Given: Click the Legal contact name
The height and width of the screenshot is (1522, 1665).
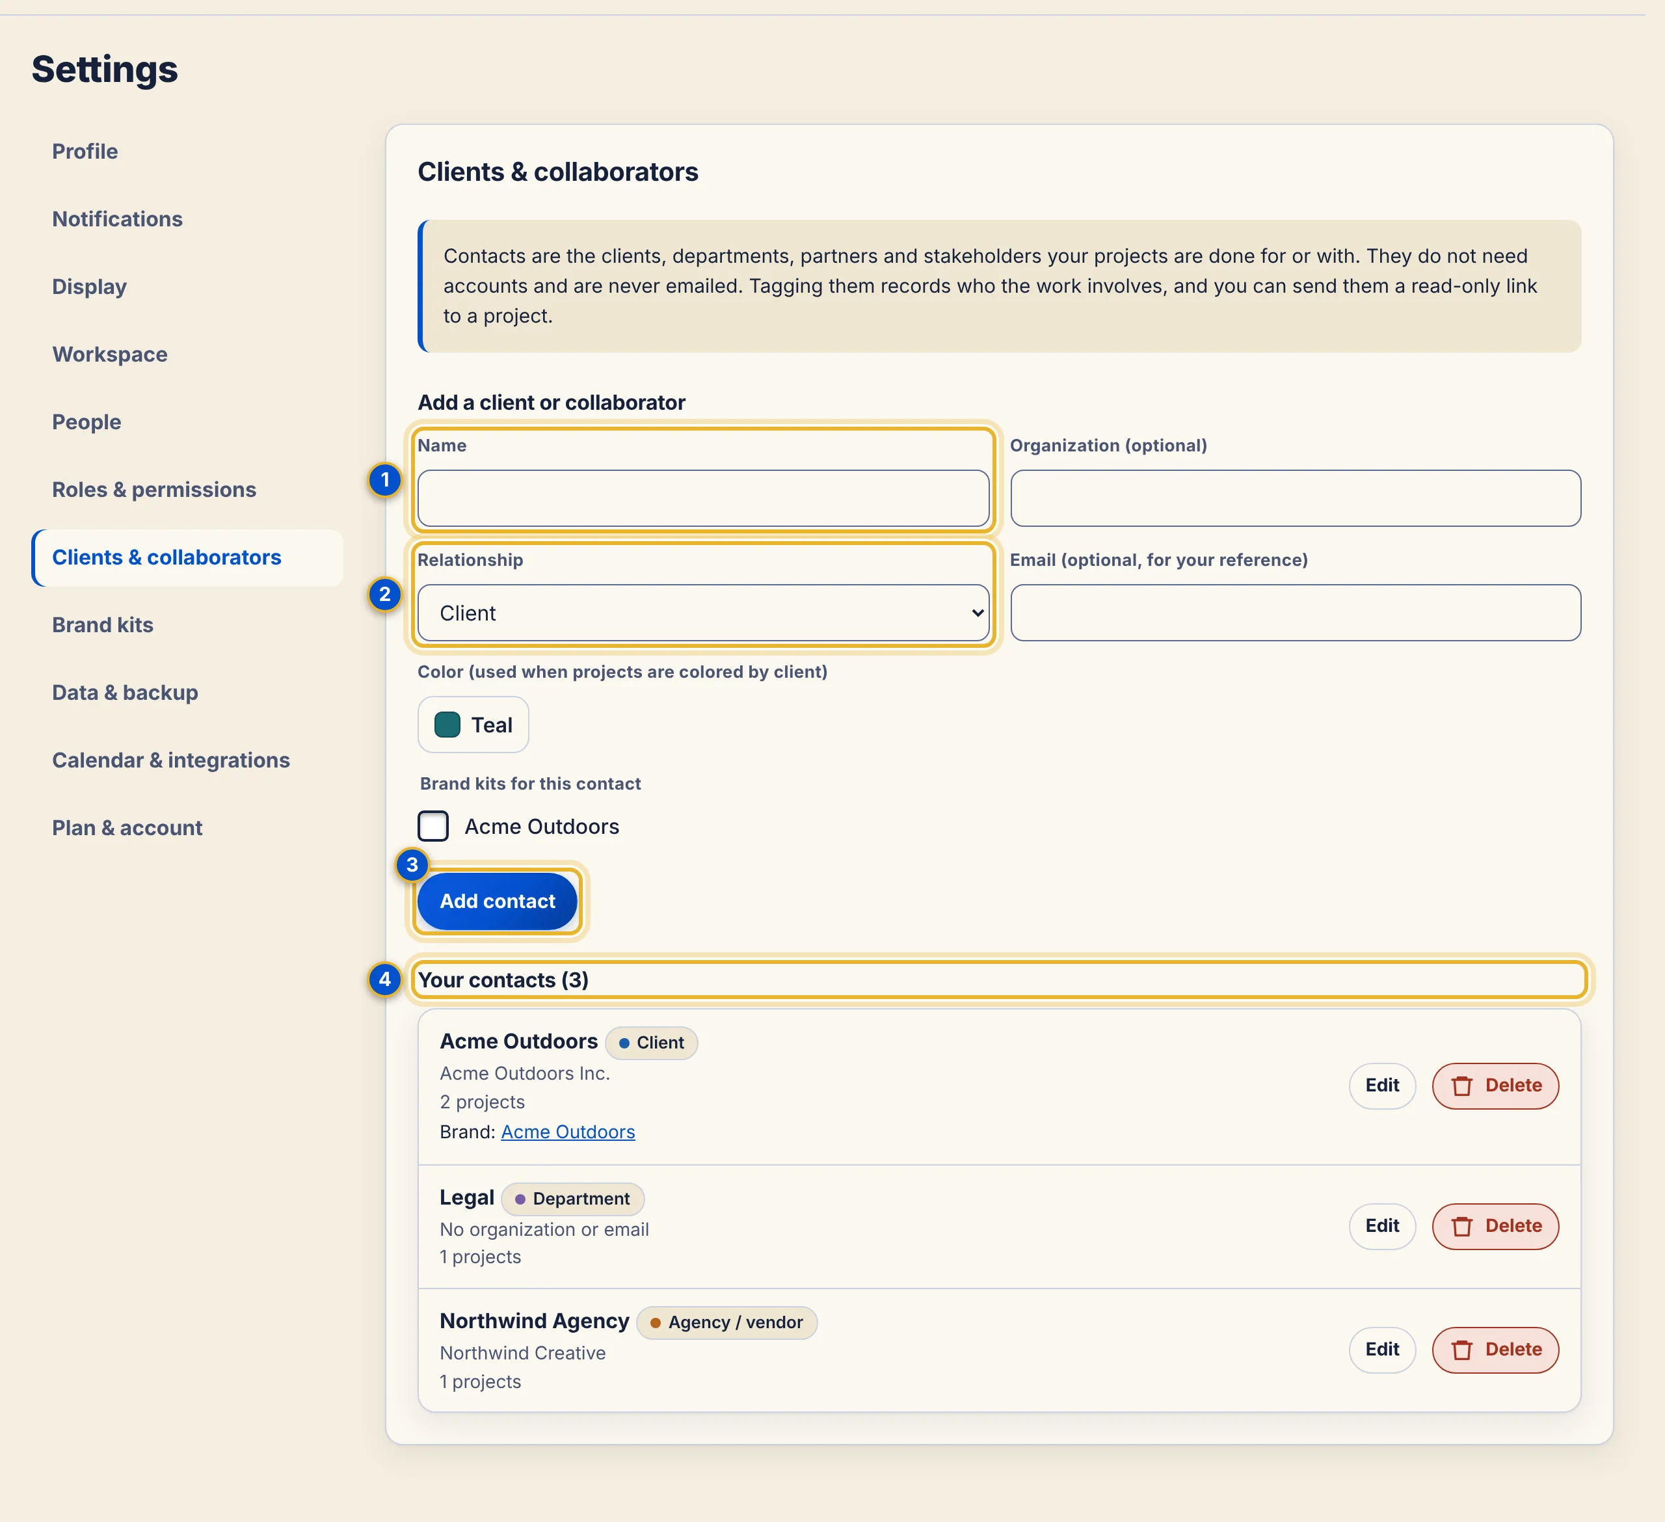Looking at the screenshot, I should [x=466, y=1197].
